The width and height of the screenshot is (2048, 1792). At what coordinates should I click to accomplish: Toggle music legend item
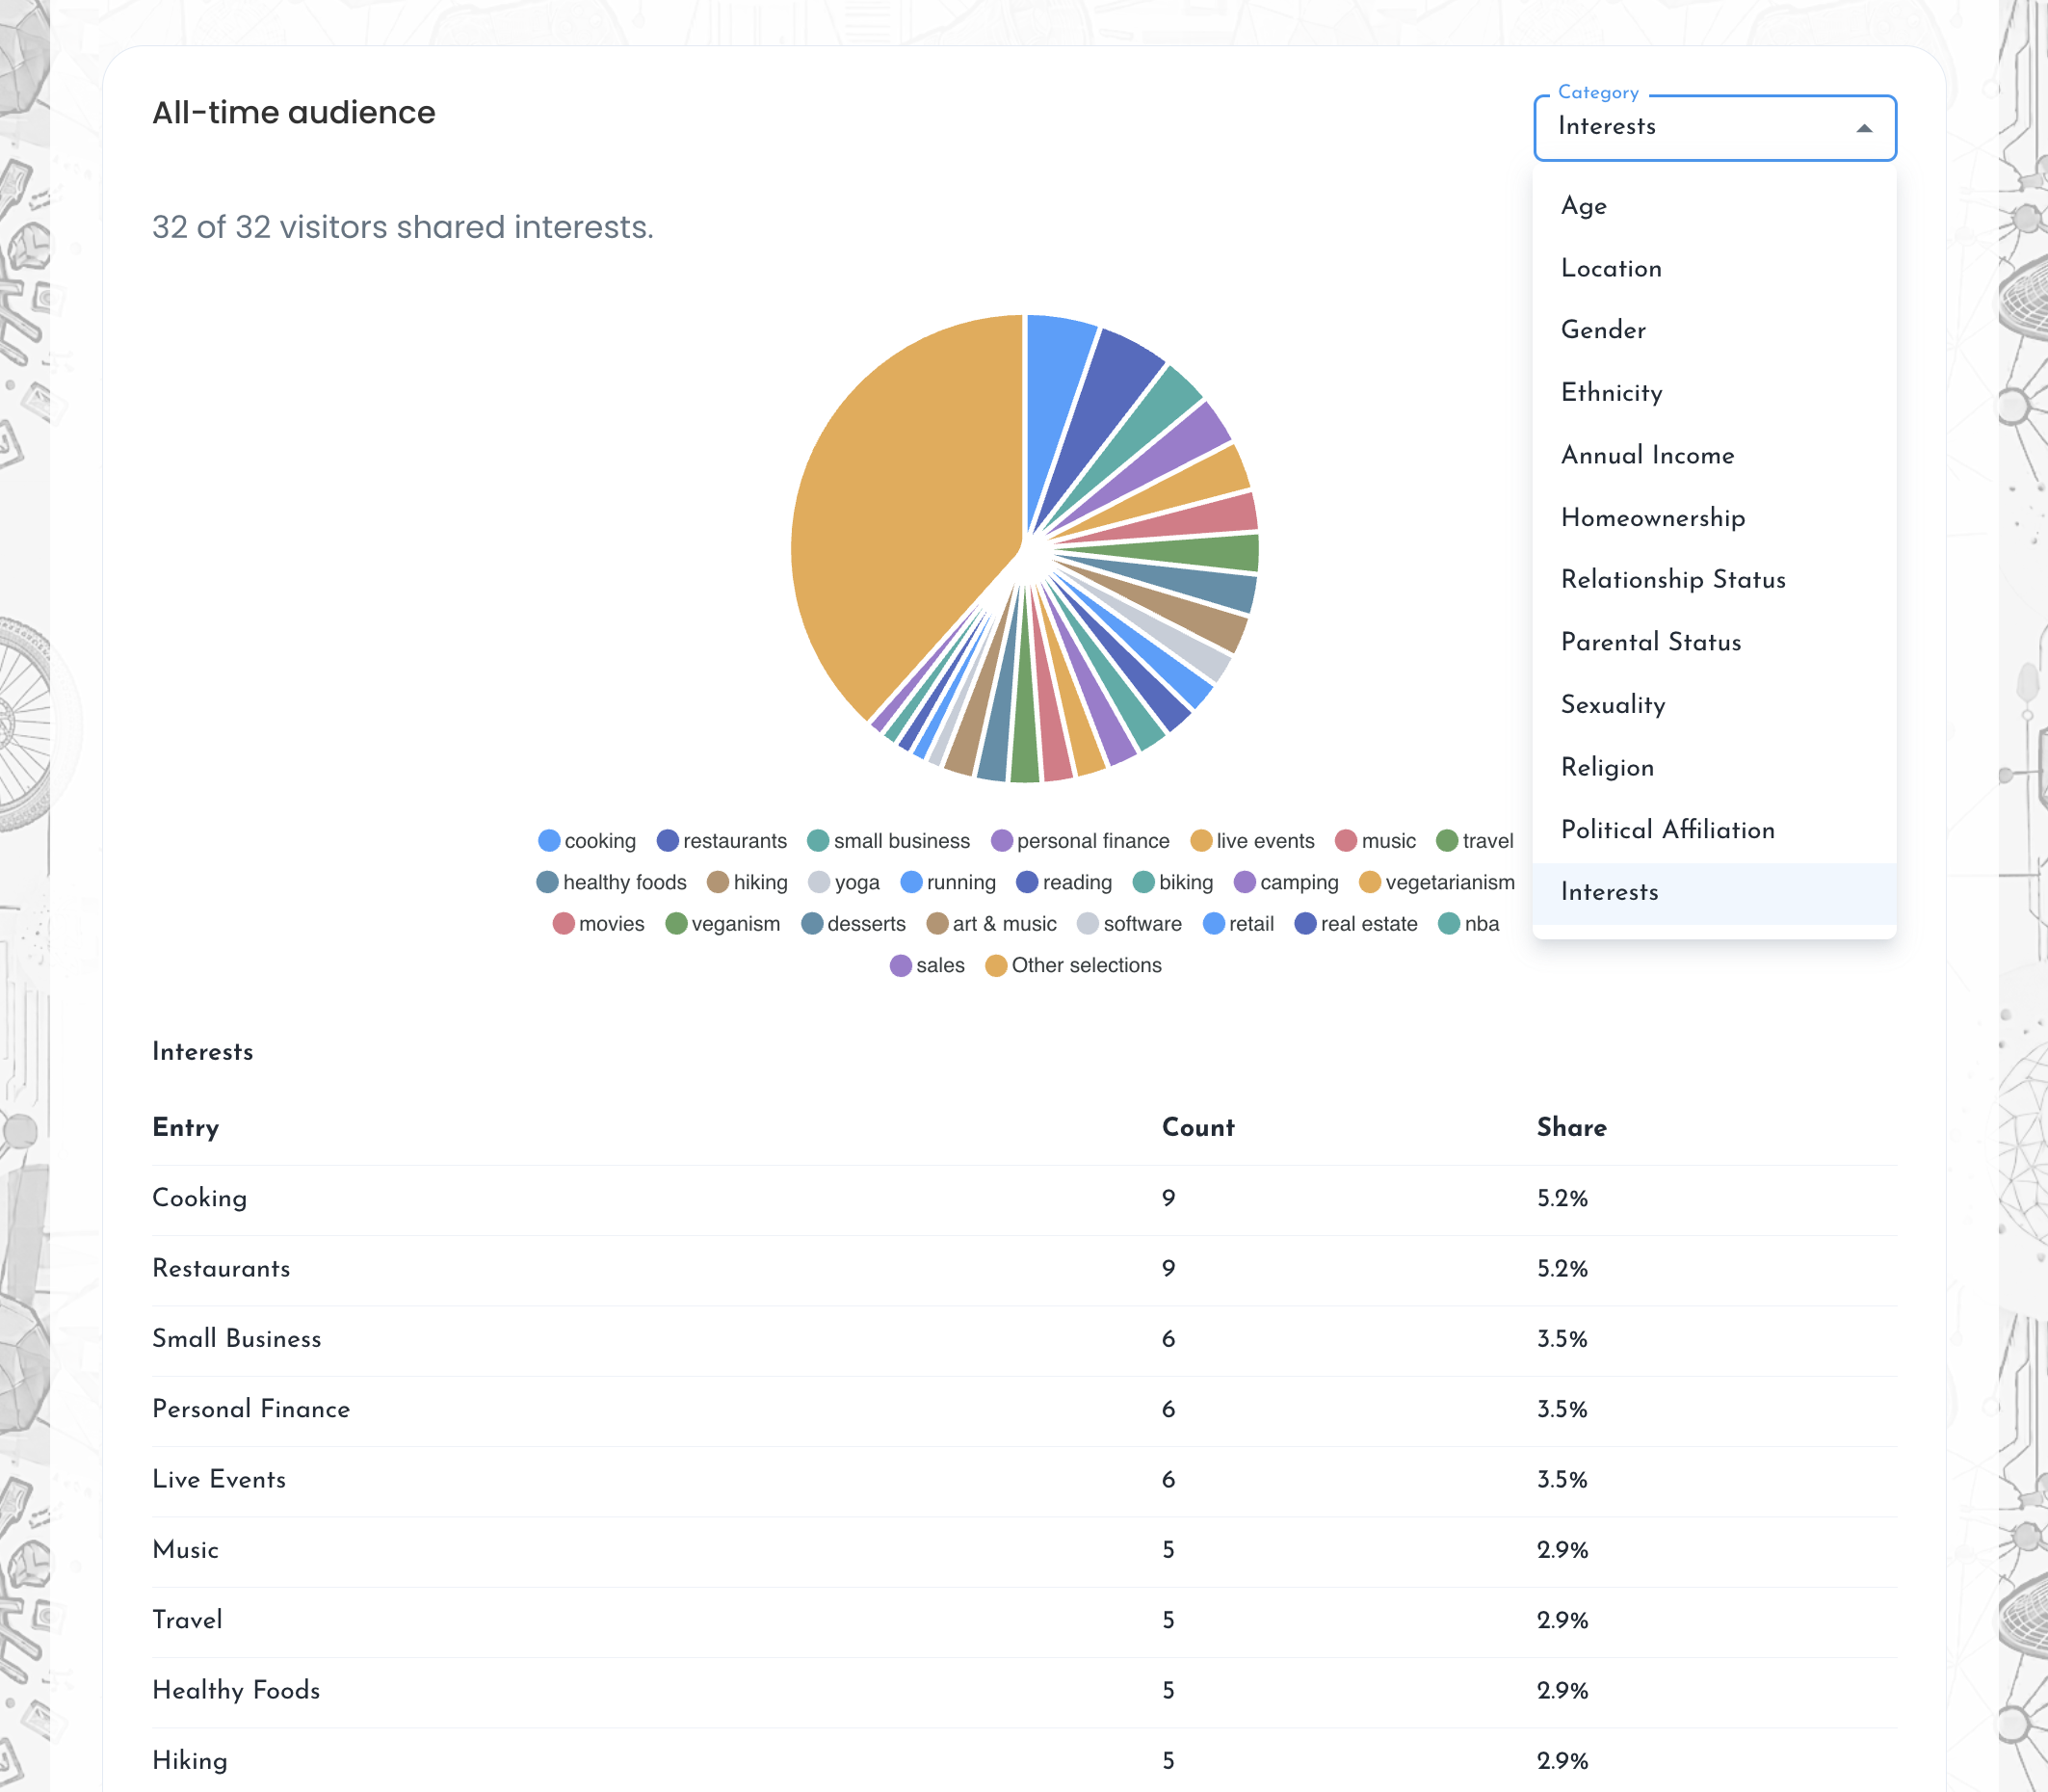point(1376,841)
